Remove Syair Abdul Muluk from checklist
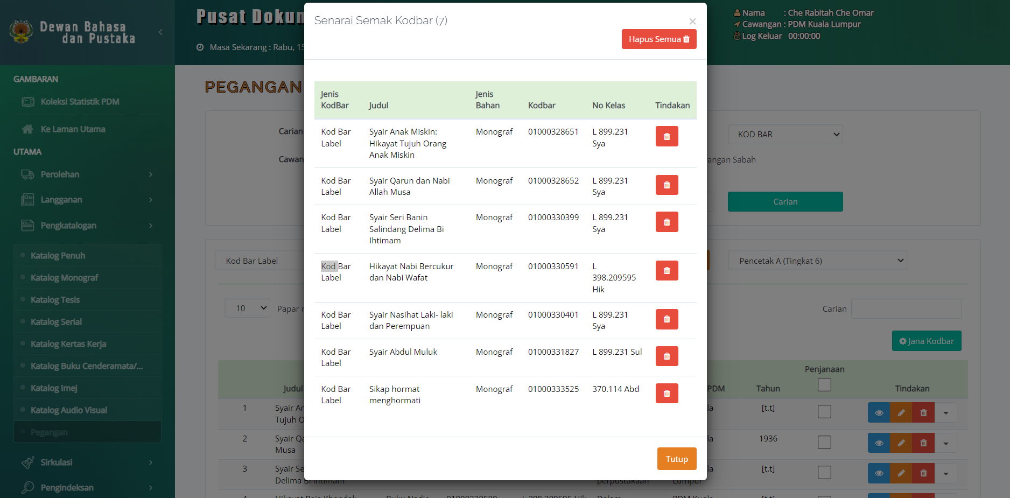The width and height of the screenshot is (1010, 498). point(667,356)
